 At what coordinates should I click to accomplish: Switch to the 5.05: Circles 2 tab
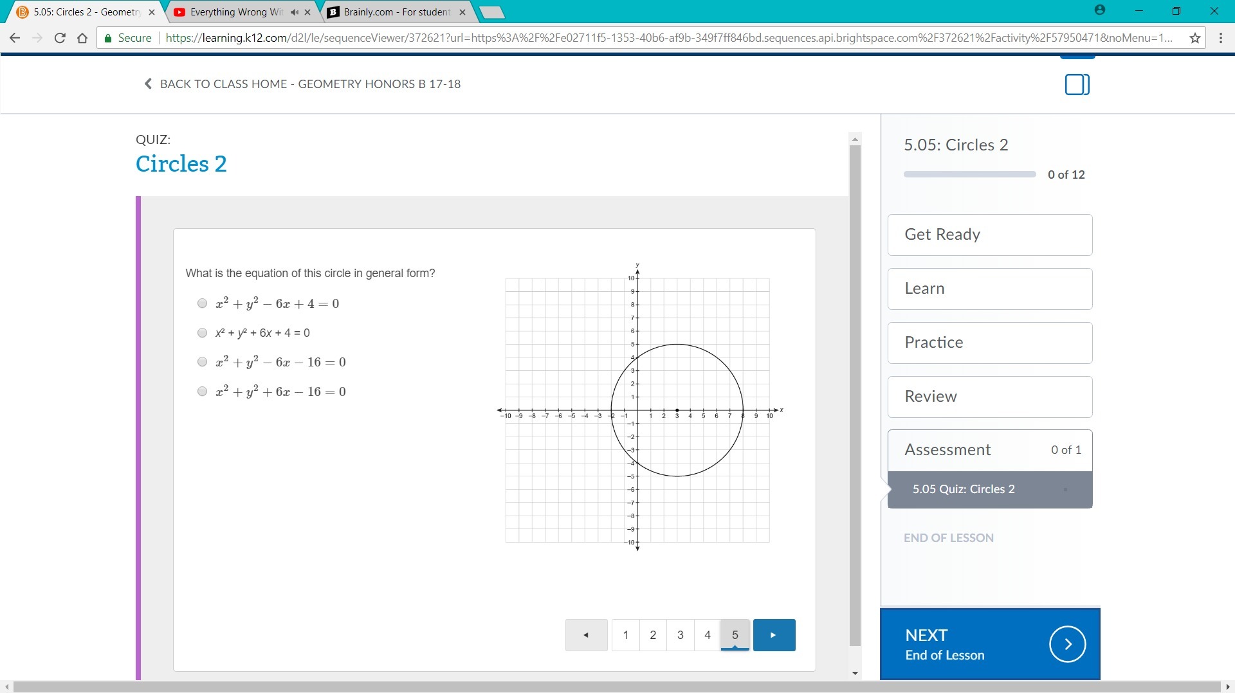[x=87, y=12]
